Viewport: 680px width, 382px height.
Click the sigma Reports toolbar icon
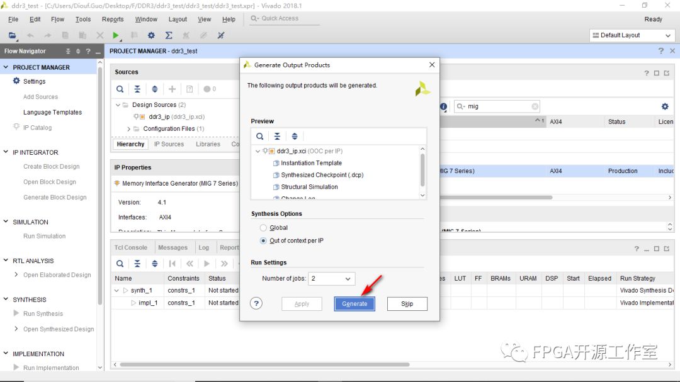169,36
